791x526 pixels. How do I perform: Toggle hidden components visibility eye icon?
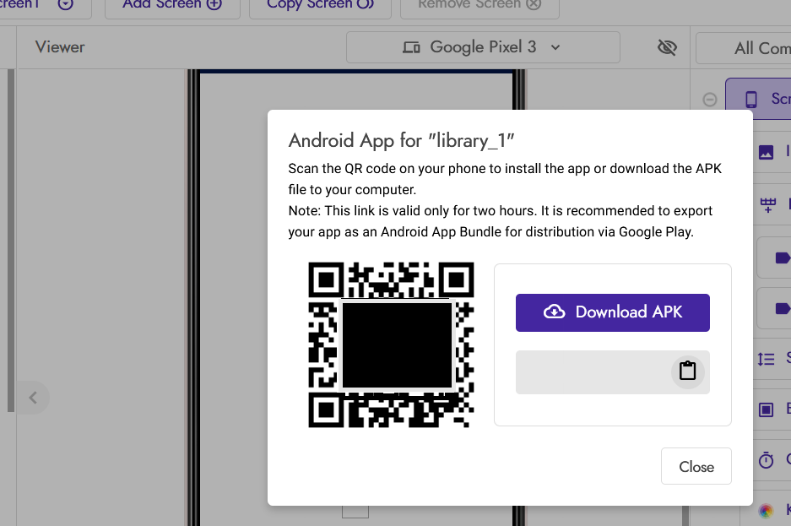click(x=667, y=47)
